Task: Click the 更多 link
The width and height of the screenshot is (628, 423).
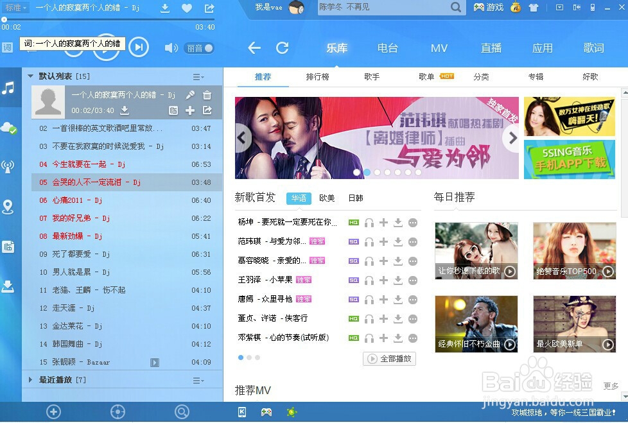Action: tap(611, 386)
